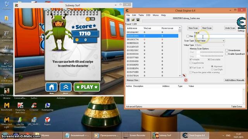Image resolution: width=248 pixels, height=139 pixels.
Task: Click Add Address Manually
Action: point(234,80)
